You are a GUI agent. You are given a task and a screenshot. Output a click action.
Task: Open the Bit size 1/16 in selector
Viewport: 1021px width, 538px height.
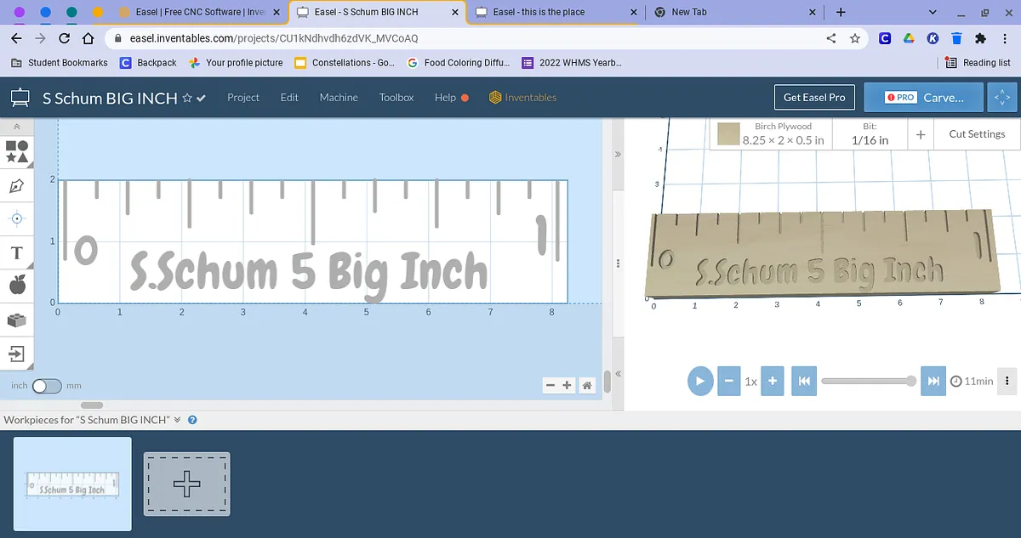pos(870,134)
